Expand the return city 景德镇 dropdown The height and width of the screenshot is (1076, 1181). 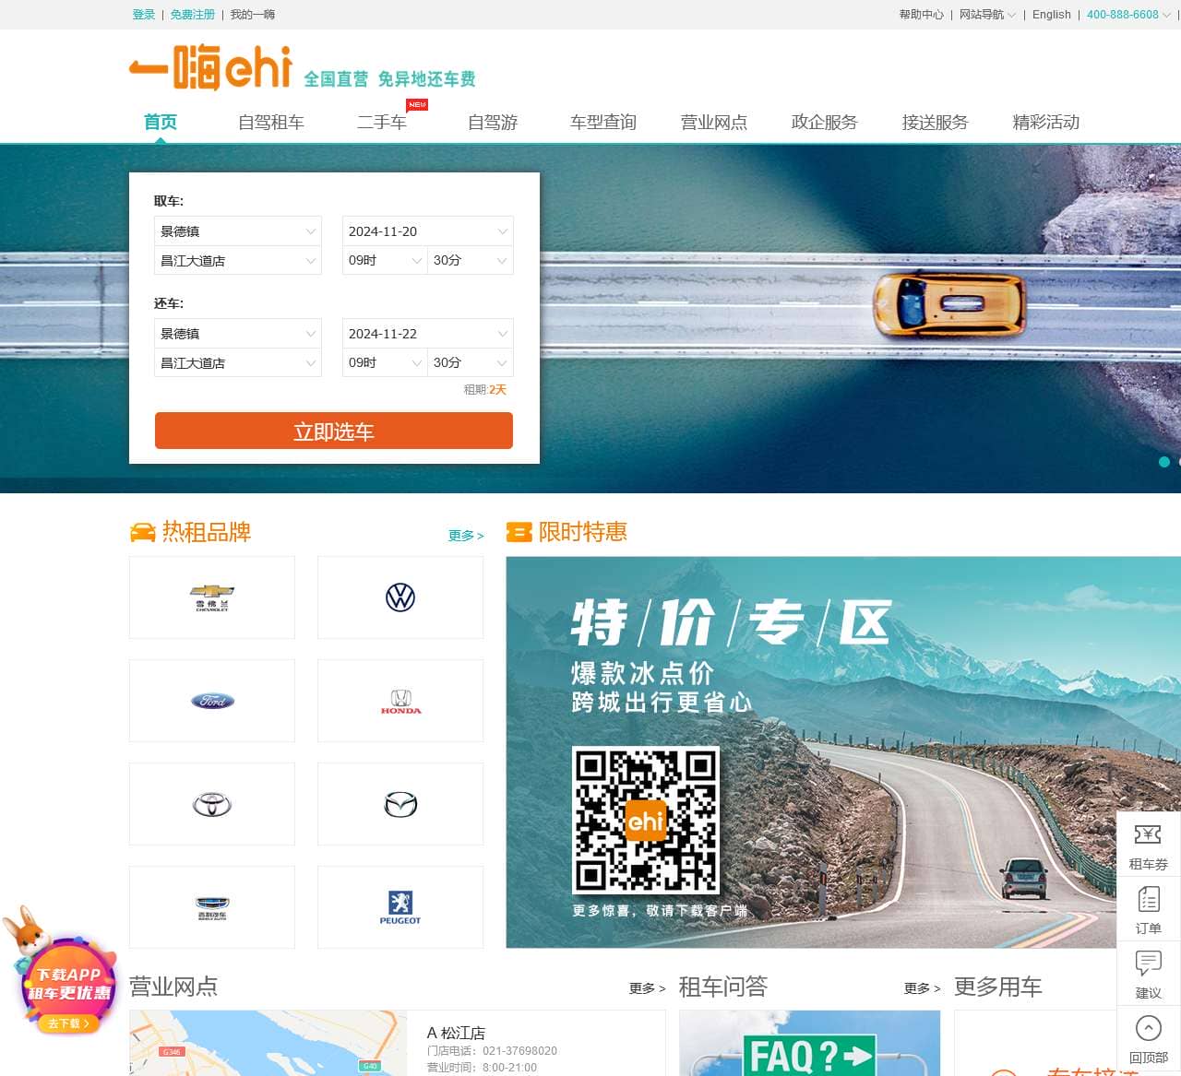coord(238,334)
